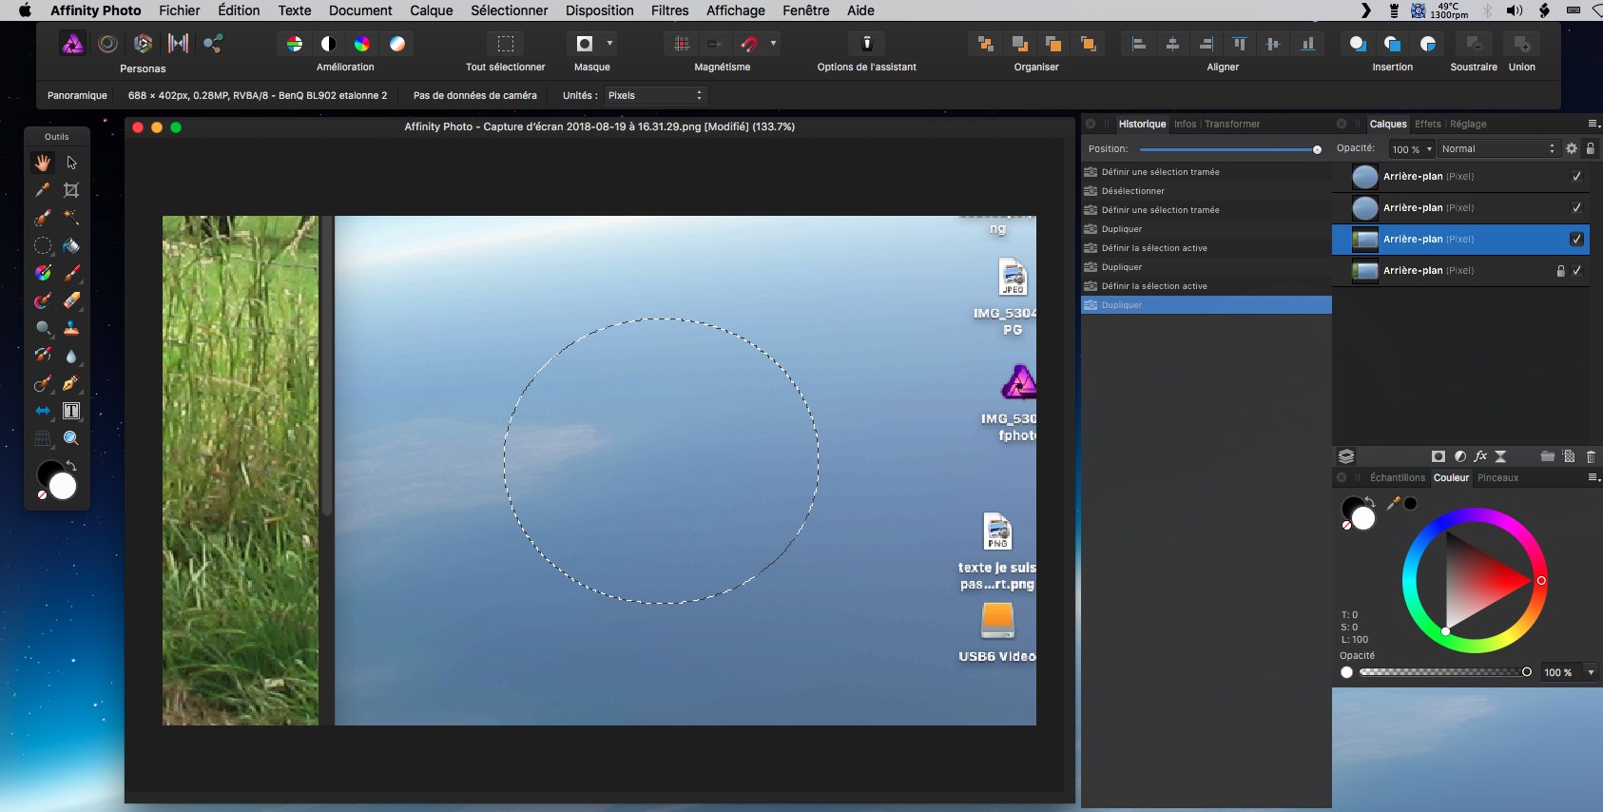Viewport: 1603px width, 812px height.
Task: Select the Flood Fill bucket tool
Action: tap(71, 245)
